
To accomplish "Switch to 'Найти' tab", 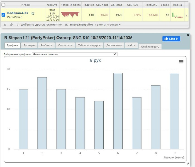I will (131, 45).
